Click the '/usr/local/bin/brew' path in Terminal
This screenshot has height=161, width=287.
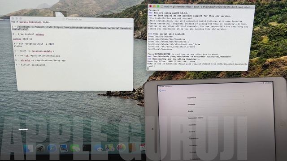160,37
